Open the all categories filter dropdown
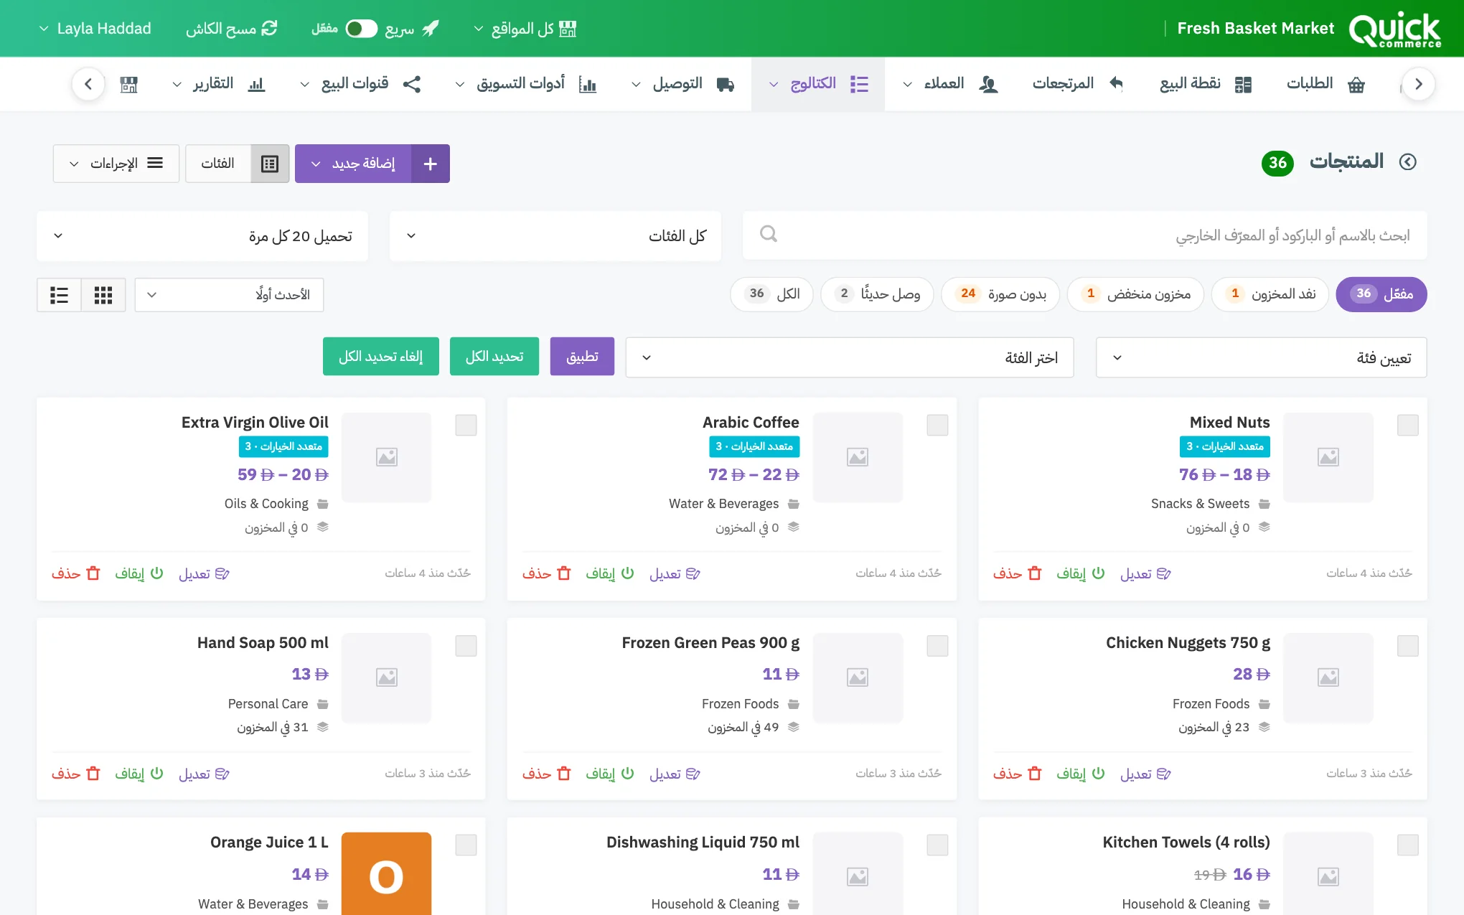 555,236
